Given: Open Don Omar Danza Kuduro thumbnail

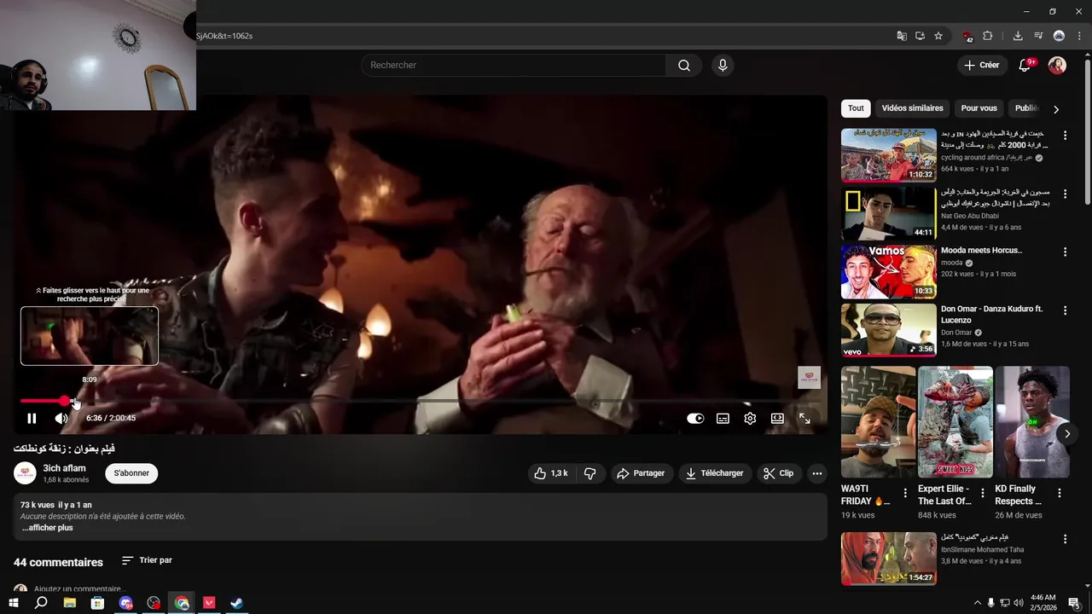Looking at the screenshot, I should [x=888, y=330].
